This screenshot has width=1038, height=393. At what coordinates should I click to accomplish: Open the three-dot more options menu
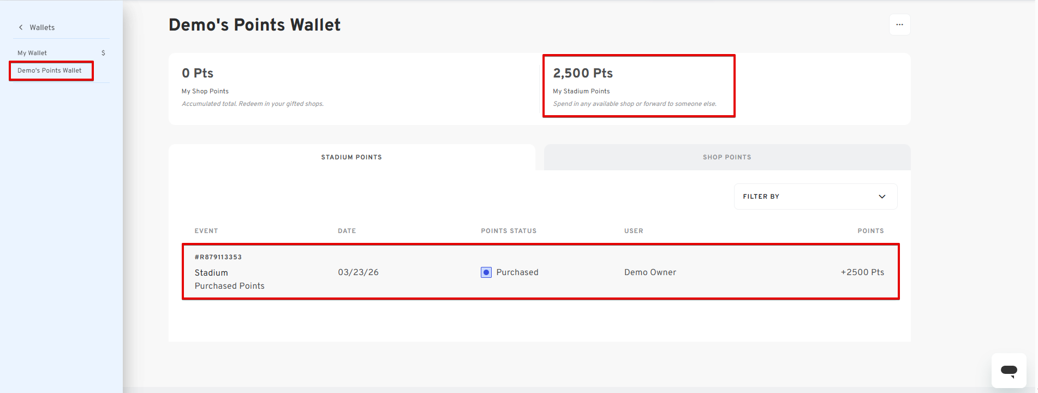pos(899,25)
